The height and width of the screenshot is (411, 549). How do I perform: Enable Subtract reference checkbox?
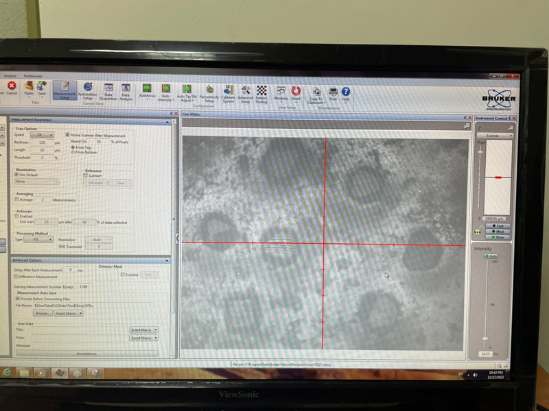(85, 175)
